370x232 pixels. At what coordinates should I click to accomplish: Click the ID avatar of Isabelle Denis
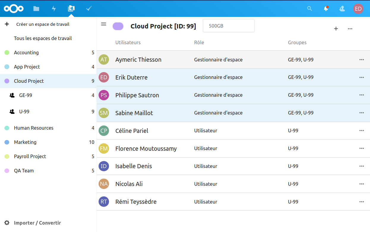coord(104,166)
